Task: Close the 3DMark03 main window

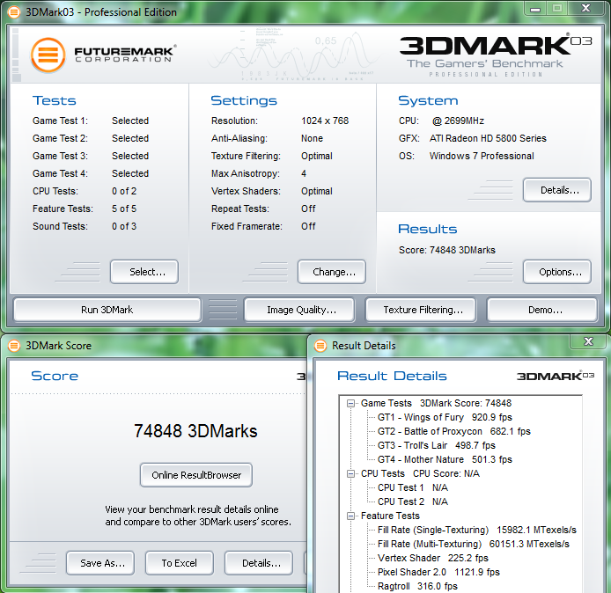Action: coord(585,9)
